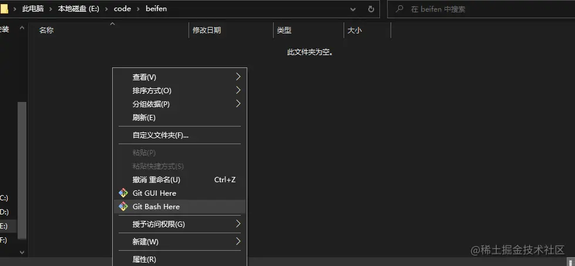This screenshot has width=575, height=266.
Task: Click the refresh button beside address bar
Action: pos(371,9)
